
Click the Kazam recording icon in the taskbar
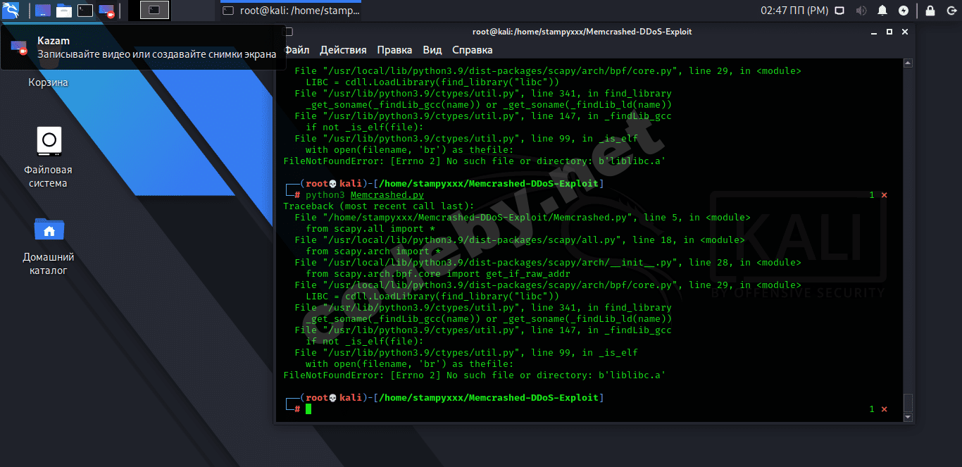[x=106, y=10]
